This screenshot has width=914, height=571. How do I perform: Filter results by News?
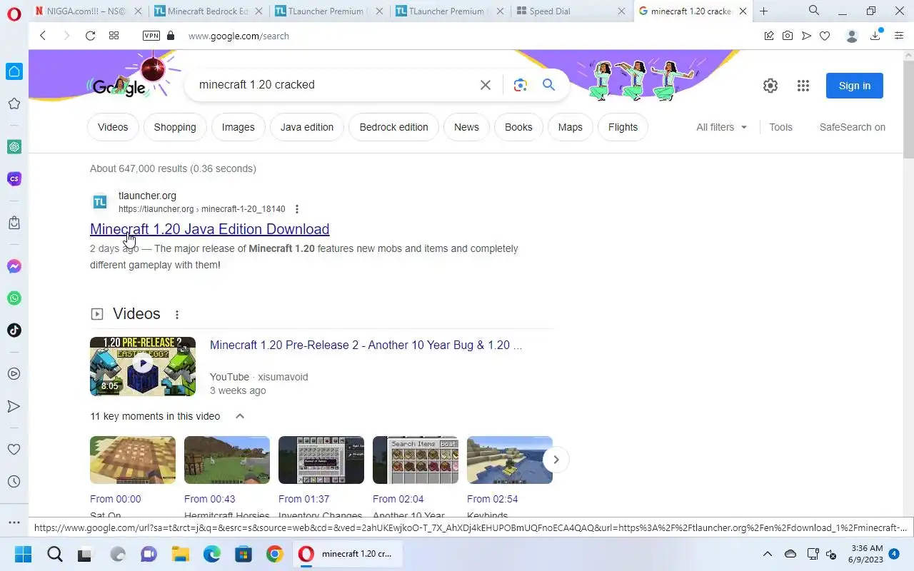[466, 127]
